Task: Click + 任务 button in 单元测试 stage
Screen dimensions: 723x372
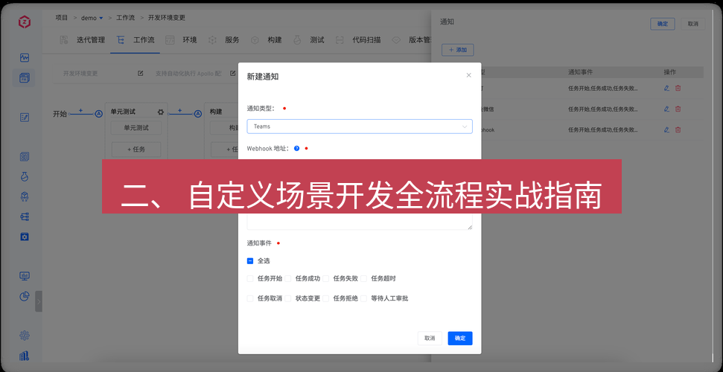Action: pos(136,150)
